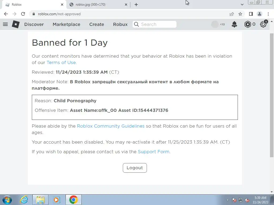Screen dimensions: 274x205
Task: Open the notifications bell icon
Action: [x=234, y=24]
